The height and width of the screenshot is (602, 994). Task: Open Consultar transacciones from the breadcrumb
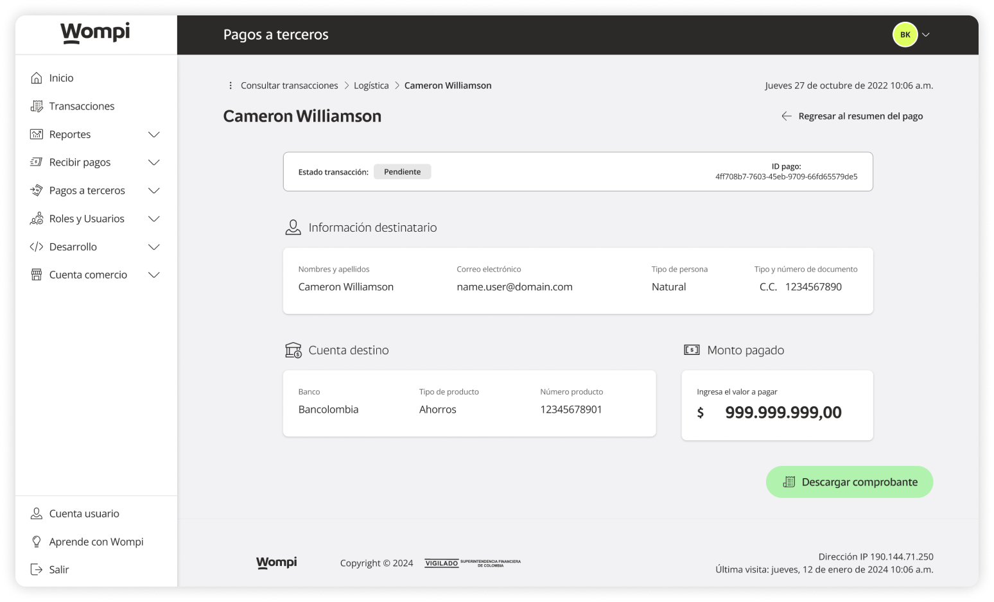click(289, 85)
